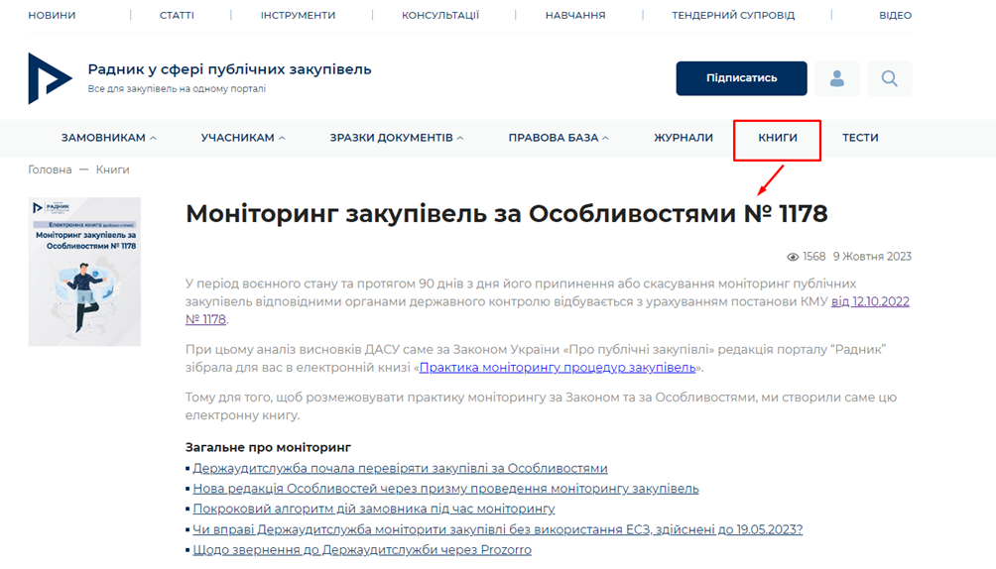Open Тендерний супровід in the top bar
The image size is (996, 569).
(732, 15)
